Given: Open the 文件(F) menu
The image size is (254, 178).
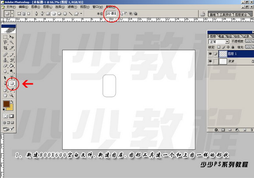Looking at the screenshot, I should [x=11, y=7].
